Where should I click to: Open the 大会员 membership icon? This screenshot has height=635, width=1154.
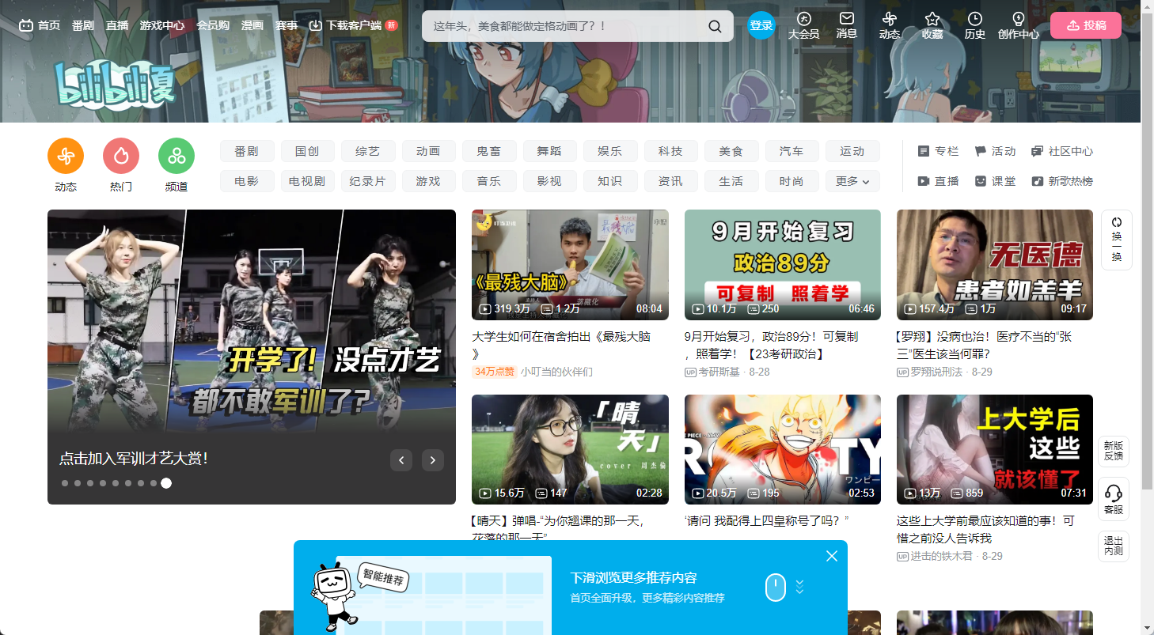click(803, 25)
